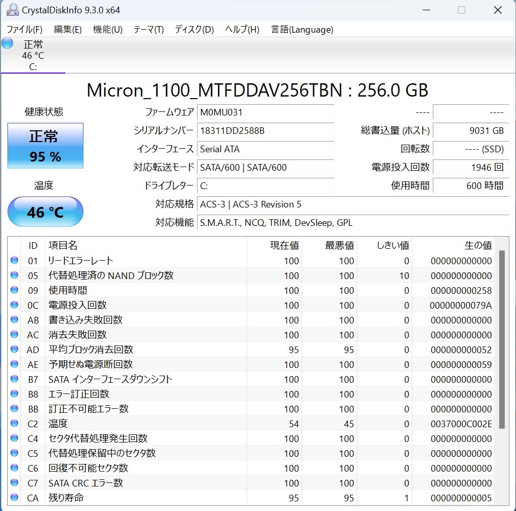Click the worst value 45 in 温度 row
The height and width of the screenshot is (511, 516).
coord(349,424)
